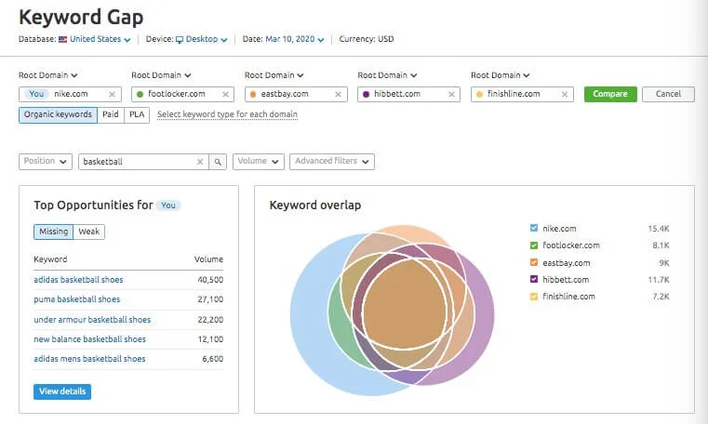Click the magnifier search icon
Screen dimensions: 708x424
[x=217, y=162]
